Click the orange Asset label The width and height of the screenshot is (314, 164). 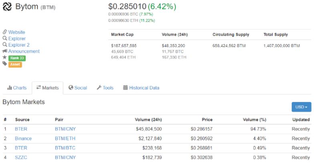pyautogui.click(x=15, y=64)
